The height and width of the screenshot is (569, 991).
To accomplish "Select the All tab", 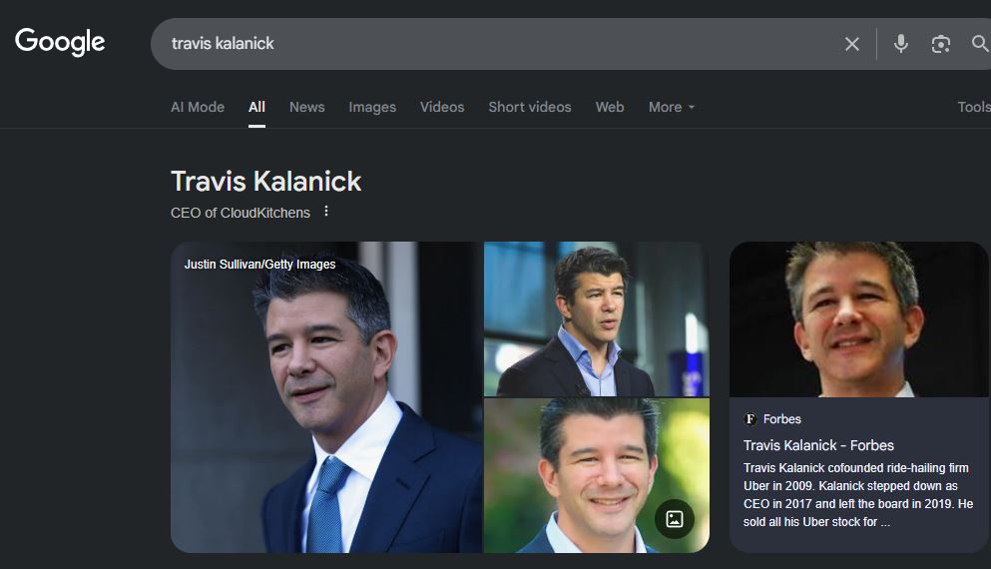I will (256, 107).
